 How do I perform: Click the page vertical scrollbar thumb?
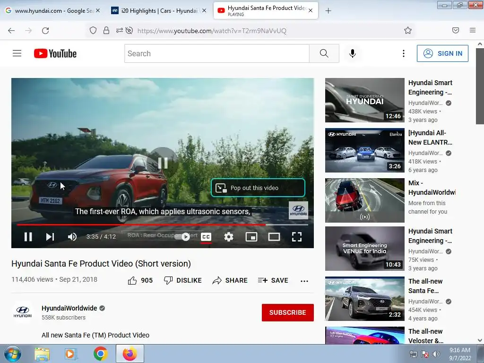(x=480, y=87)
